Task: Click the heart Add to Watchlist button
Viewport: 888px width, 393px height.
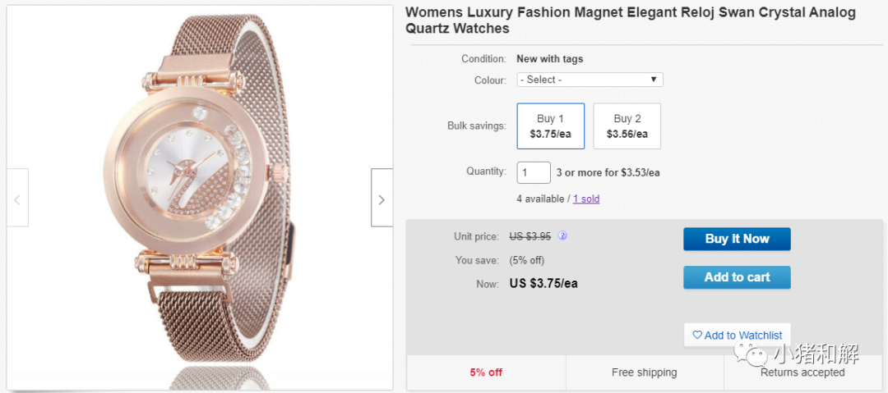Action: tap(737, 335)
